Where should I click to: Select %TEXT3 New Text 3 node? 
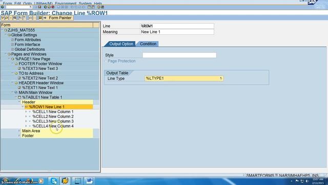(40, 68)
